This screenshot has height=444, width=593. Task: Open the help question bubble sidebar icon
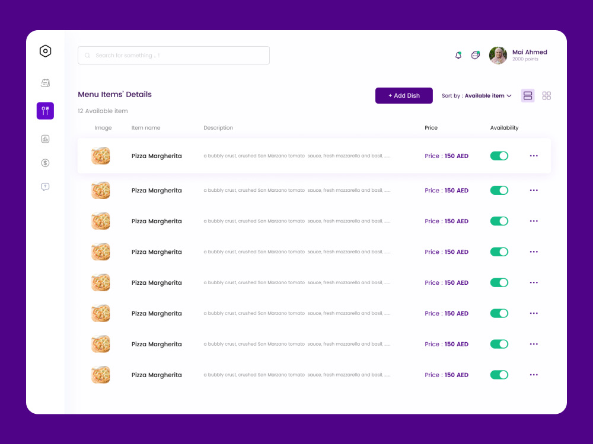click(x=45, y=186)
